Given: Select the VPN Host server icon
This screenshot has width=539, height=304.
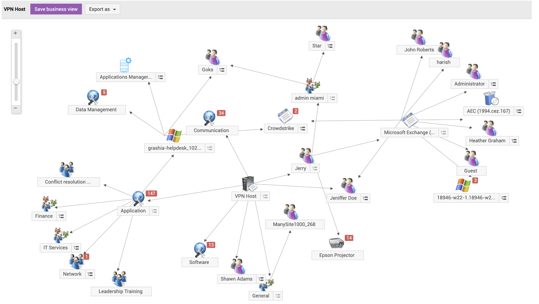Looking at the screenshot, I should [249, 184].
